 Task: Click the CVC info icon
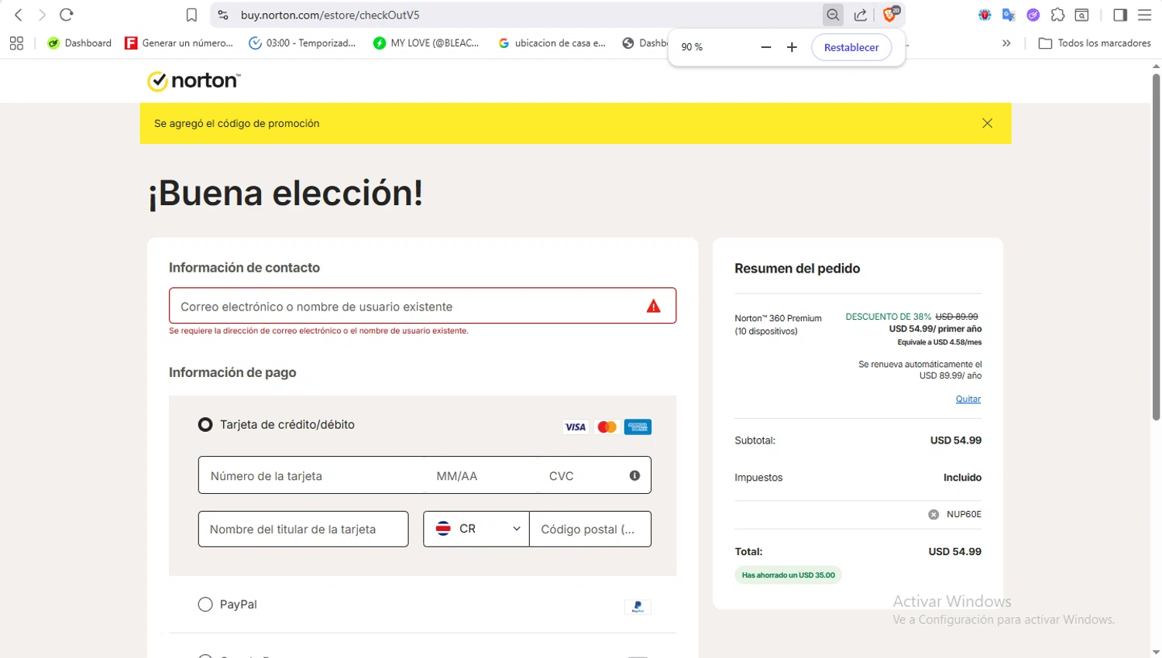tap(634, 475)
